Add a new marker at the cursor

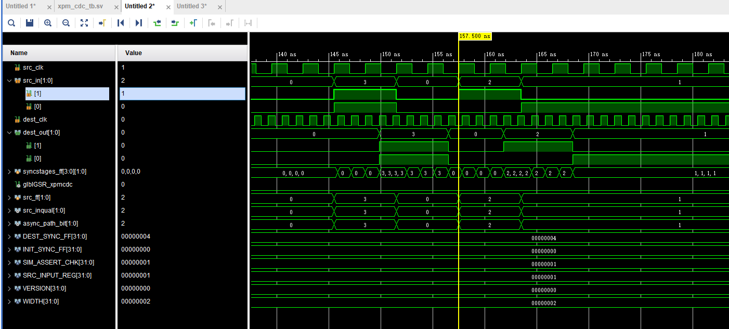click(193, 23)
